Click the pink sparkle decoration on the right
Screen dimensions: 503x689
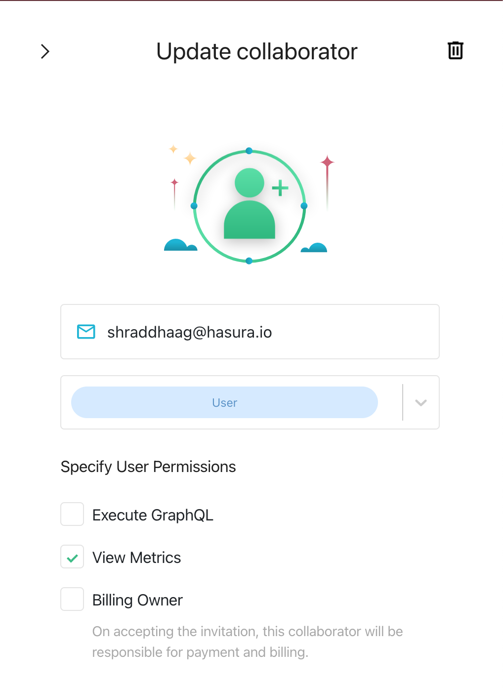(x=327, y=163)
